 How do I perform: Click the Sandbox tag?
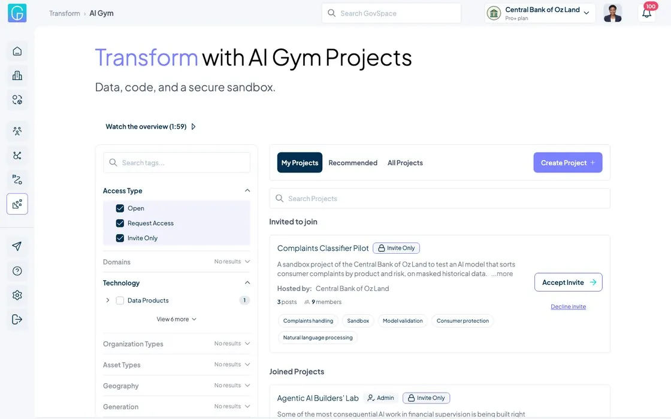tap(358, 321)
